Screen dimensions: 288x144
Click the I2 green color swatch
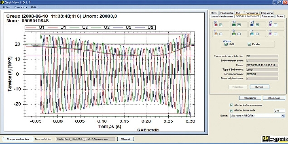pos(234,34)
